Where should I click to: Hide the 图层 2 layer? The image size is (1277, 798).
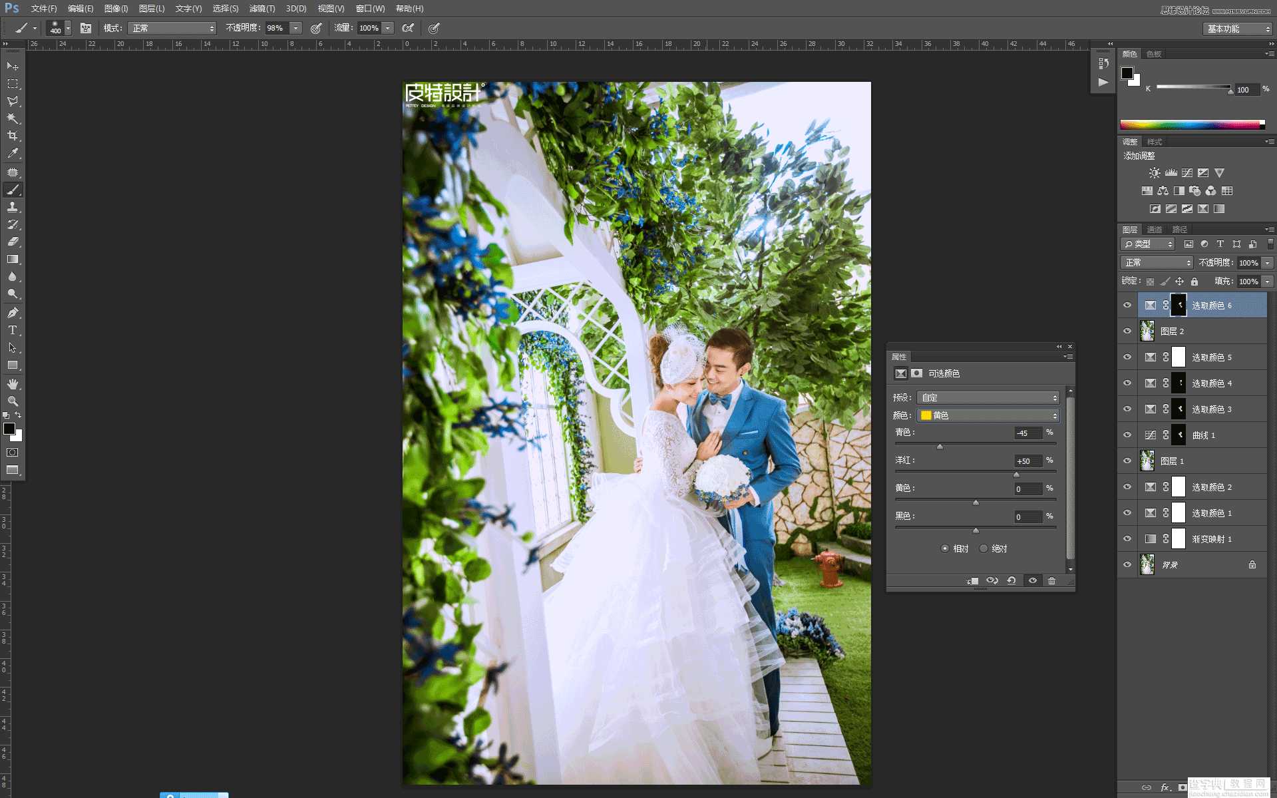point(1127,331)
